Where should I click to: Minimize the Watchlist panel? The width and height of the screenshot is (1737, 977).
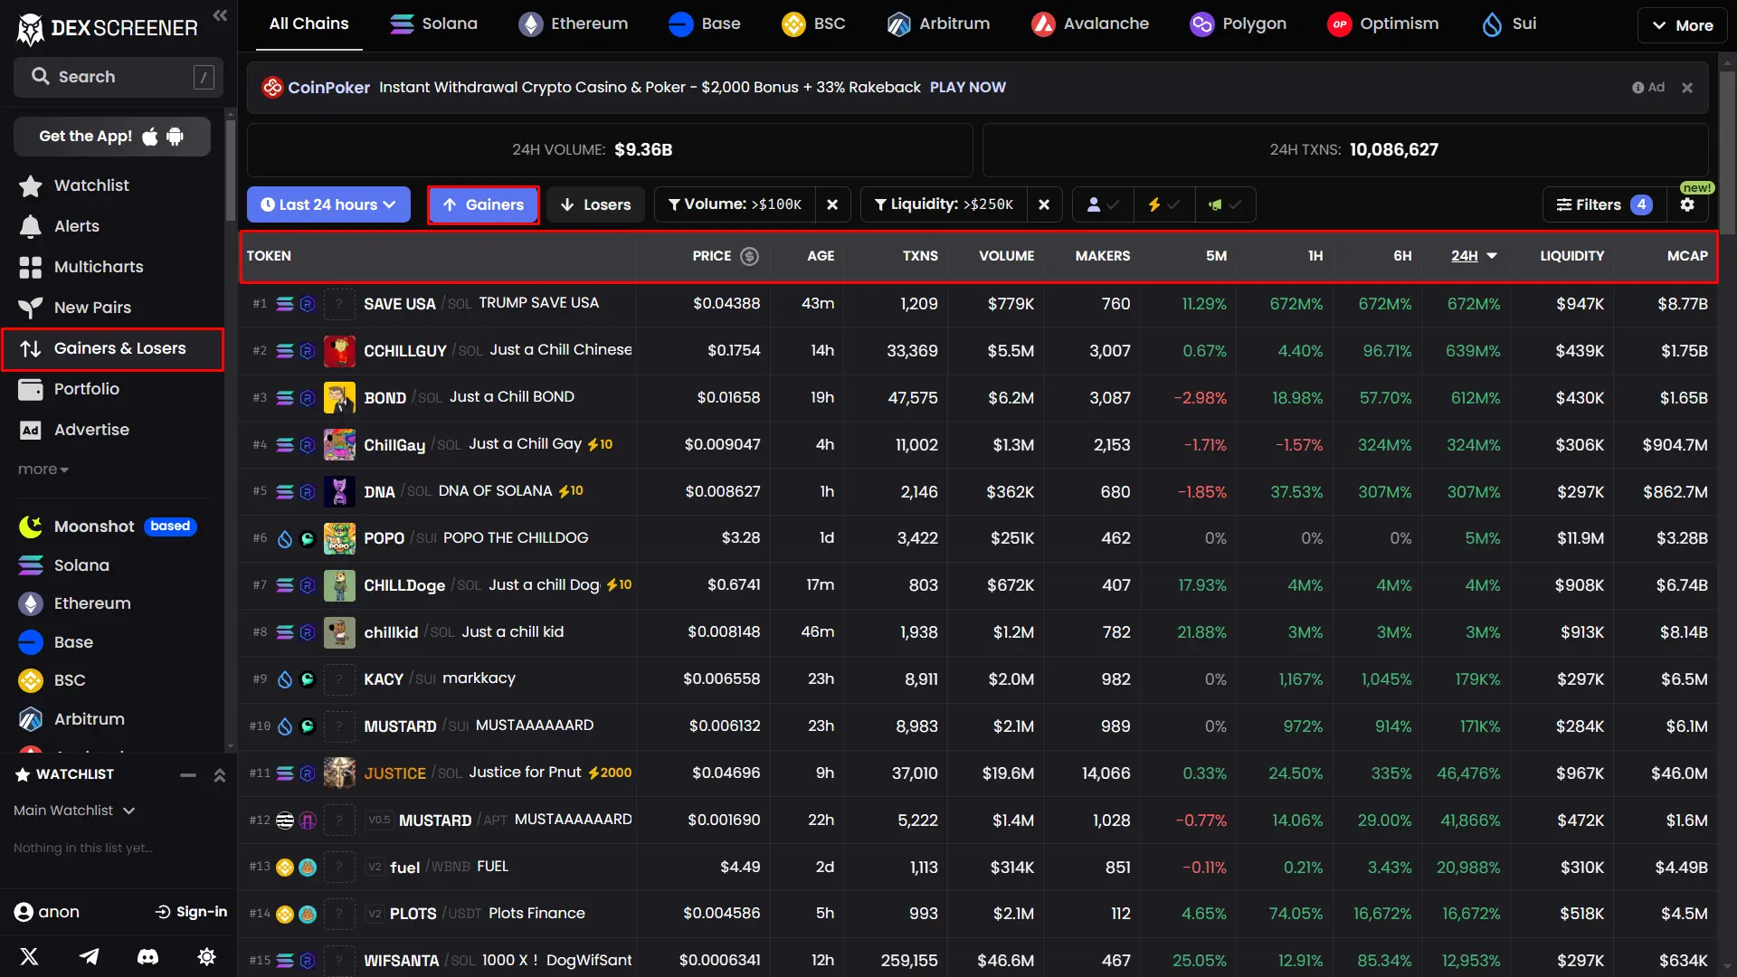[188, 775]
